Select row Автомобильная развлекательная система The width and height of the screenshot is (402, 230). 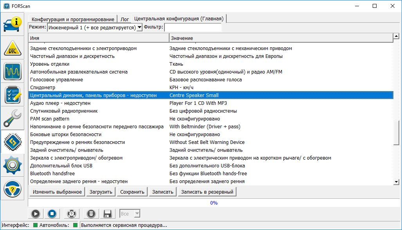click(211, 72)
